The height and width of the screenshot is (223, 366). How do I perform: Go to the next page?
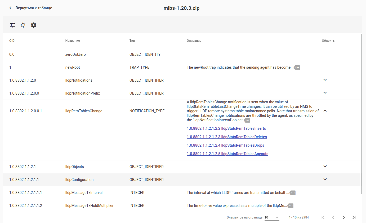click(344, 217)
